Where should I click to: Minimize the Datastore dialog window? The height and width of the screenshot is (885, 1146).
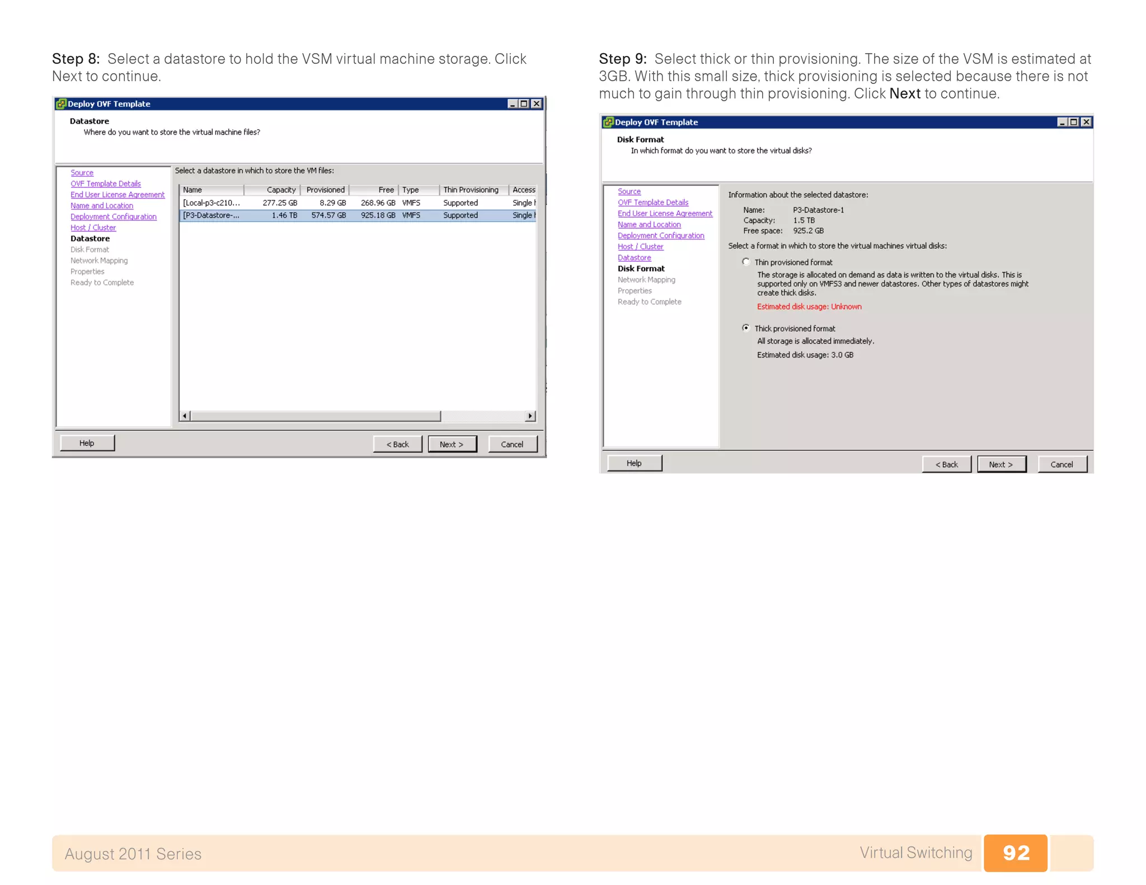(x=511, y=103)
